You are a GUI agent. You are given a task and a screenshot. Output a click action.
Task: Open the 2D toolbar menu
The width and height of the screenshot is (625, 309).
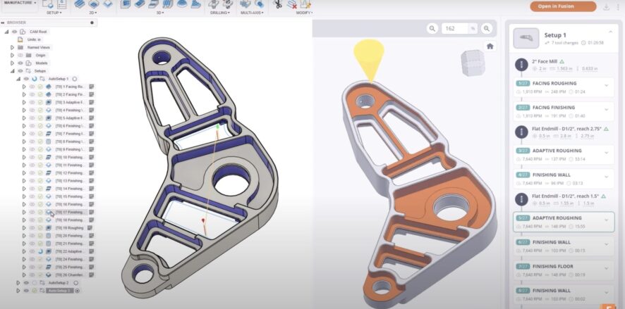(x=94, y=13)
